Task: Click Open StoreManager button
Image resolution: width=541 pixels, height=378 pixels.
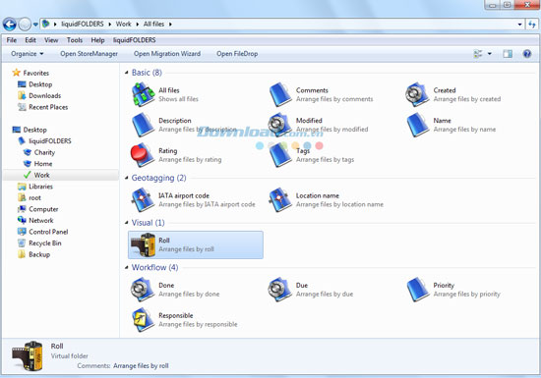Action: click(x=89, y=54)
